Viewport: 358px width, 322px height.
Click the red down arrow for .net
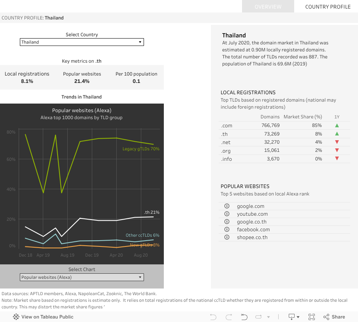(x=337, y=142)
